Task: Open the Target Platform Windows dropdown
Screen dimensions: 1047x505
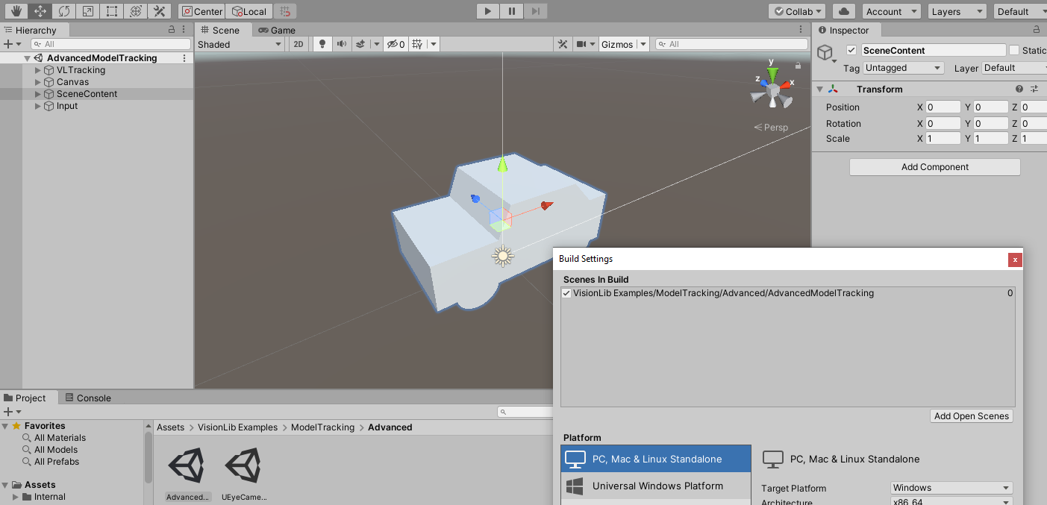Action: coord(951,488)
